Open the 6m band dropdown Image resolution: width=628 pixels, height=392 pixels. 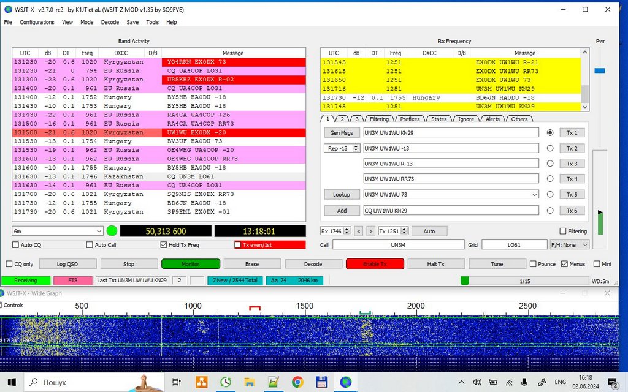tap(57, 231)
